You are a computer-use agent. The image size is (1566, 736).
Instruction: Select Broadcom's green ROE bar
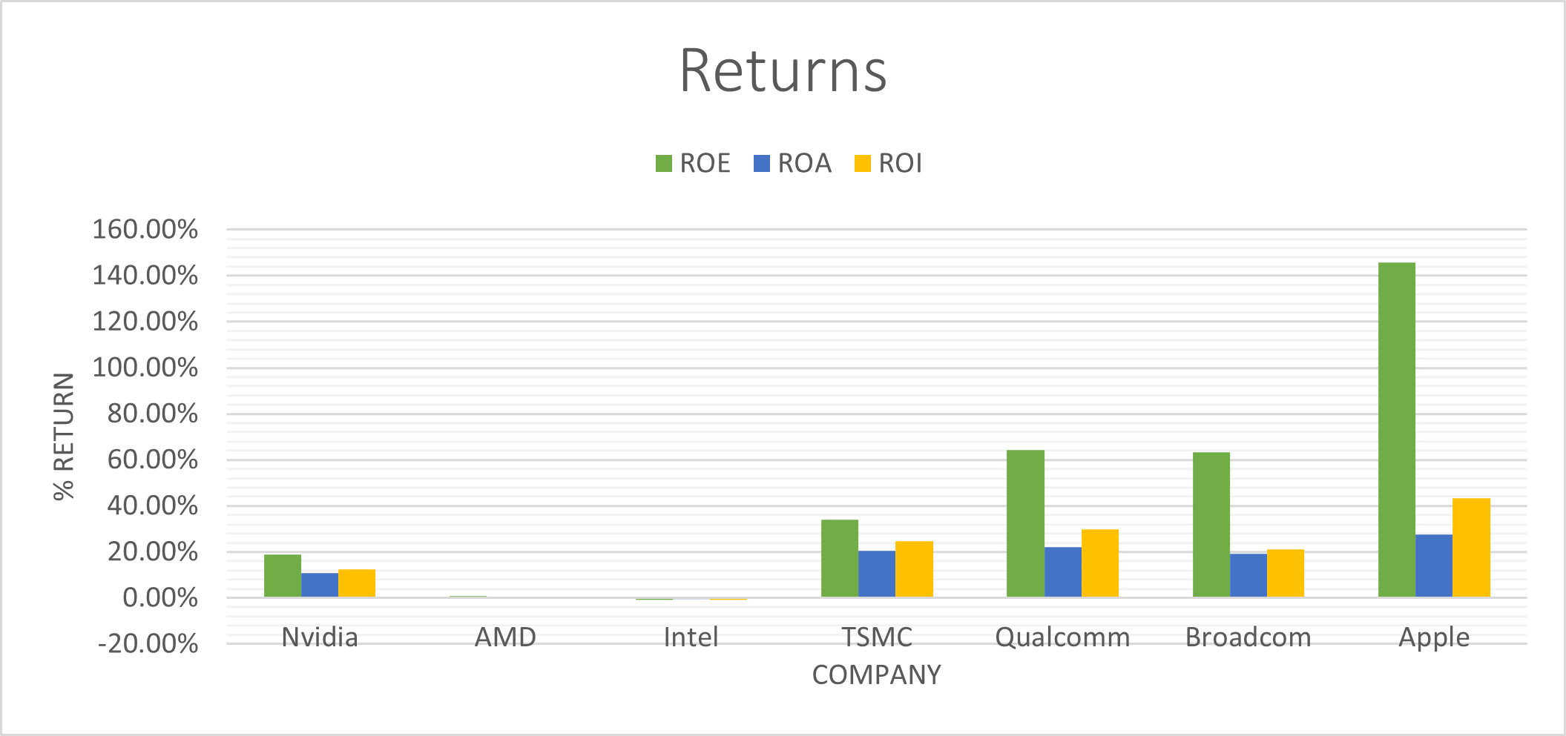click(1211, 525)
